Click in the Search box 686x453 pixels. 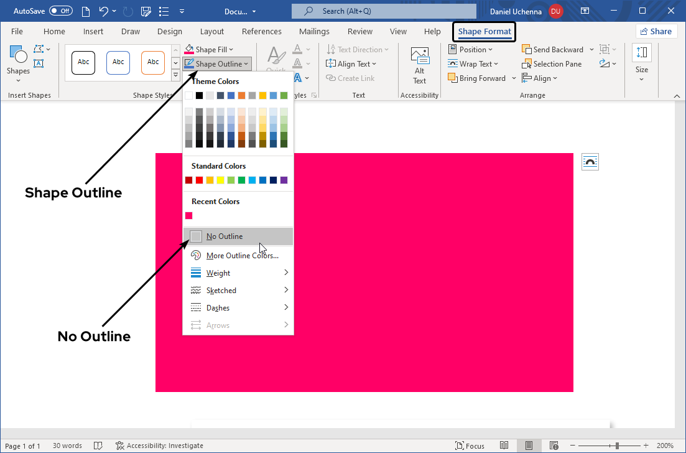(383, 11)
